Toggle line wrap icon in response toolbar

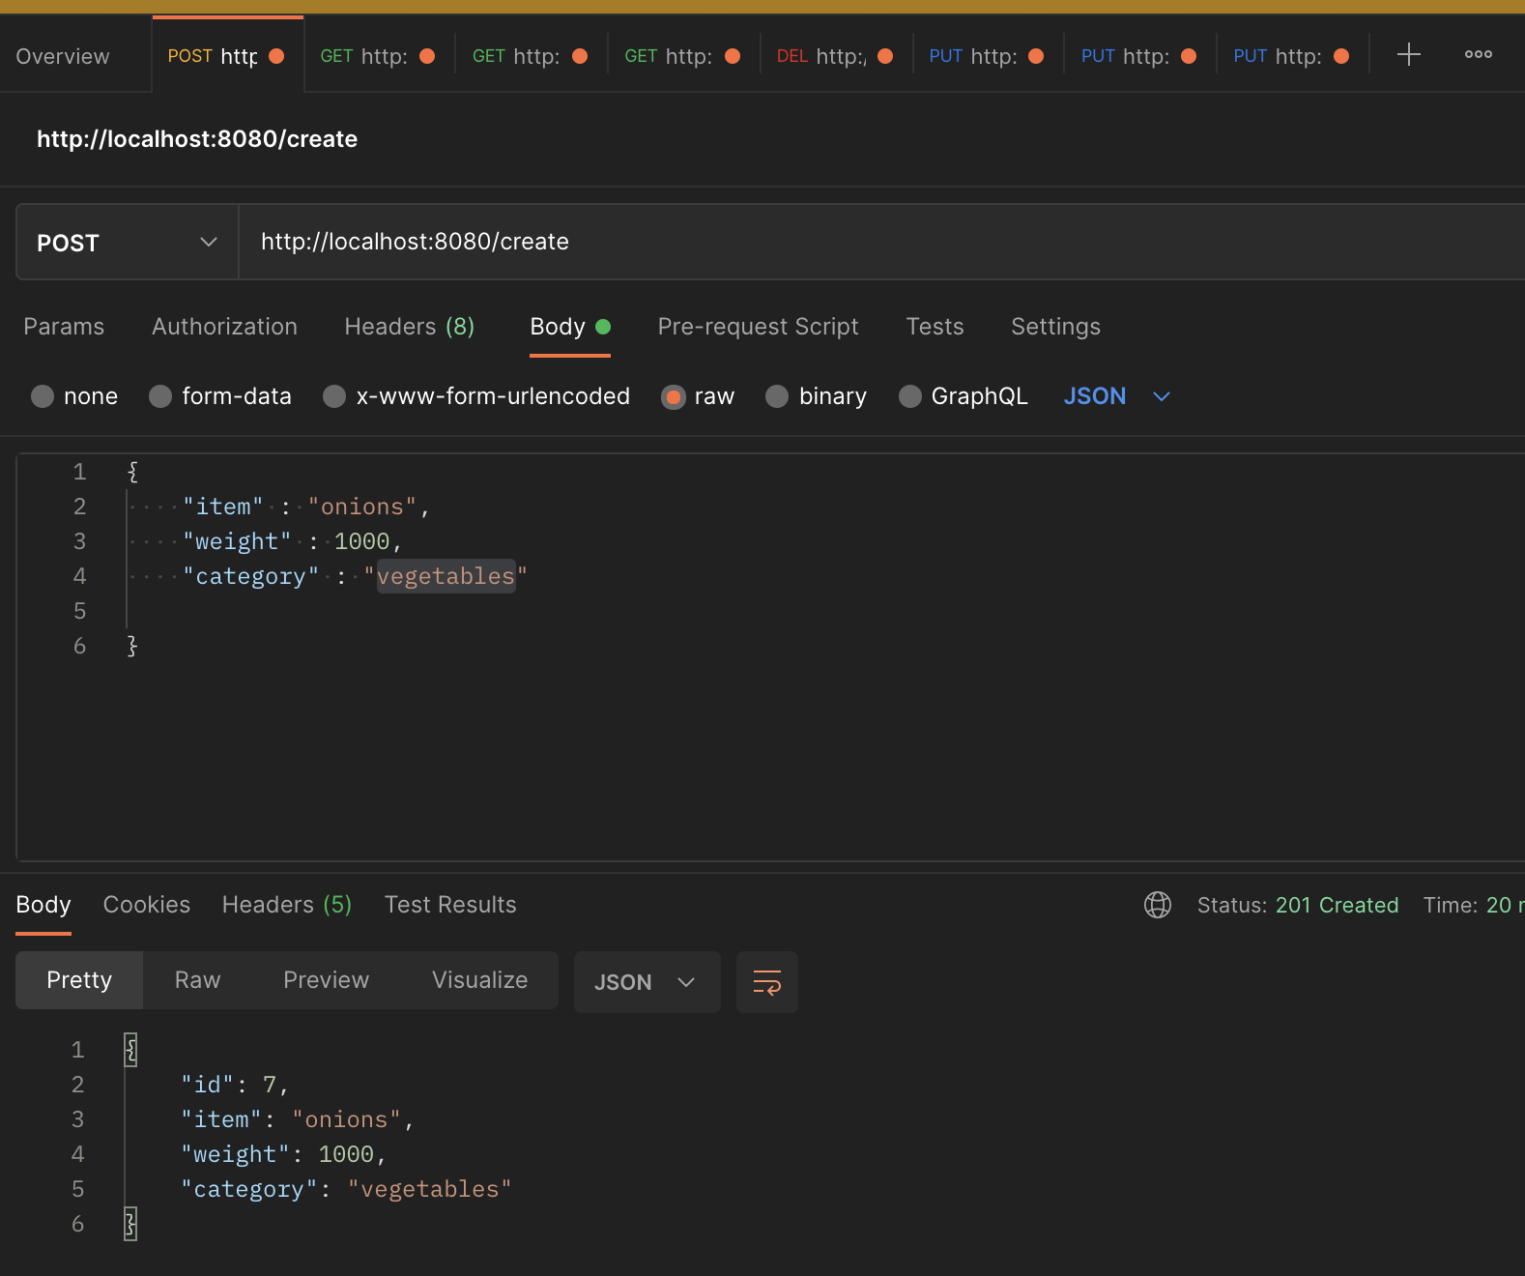(x=766, y=982)
